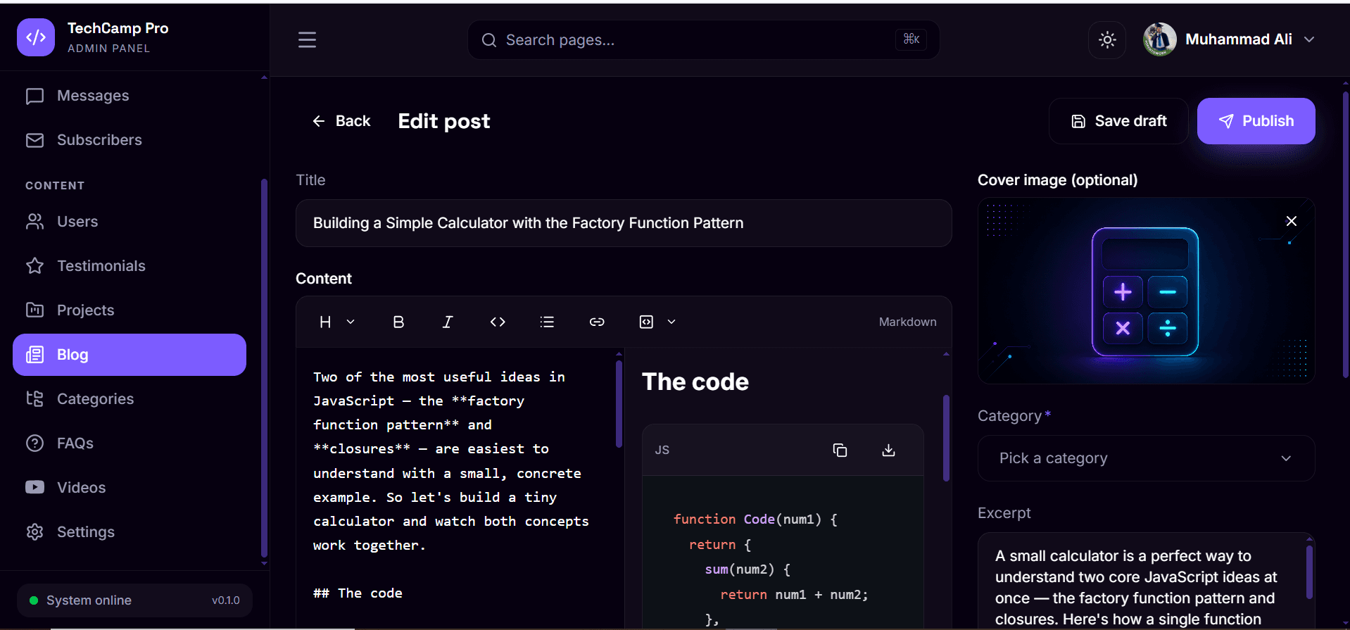Download the JS code snippet
The height and width of the screenshot is (630, 1350).
pos(888,450)
